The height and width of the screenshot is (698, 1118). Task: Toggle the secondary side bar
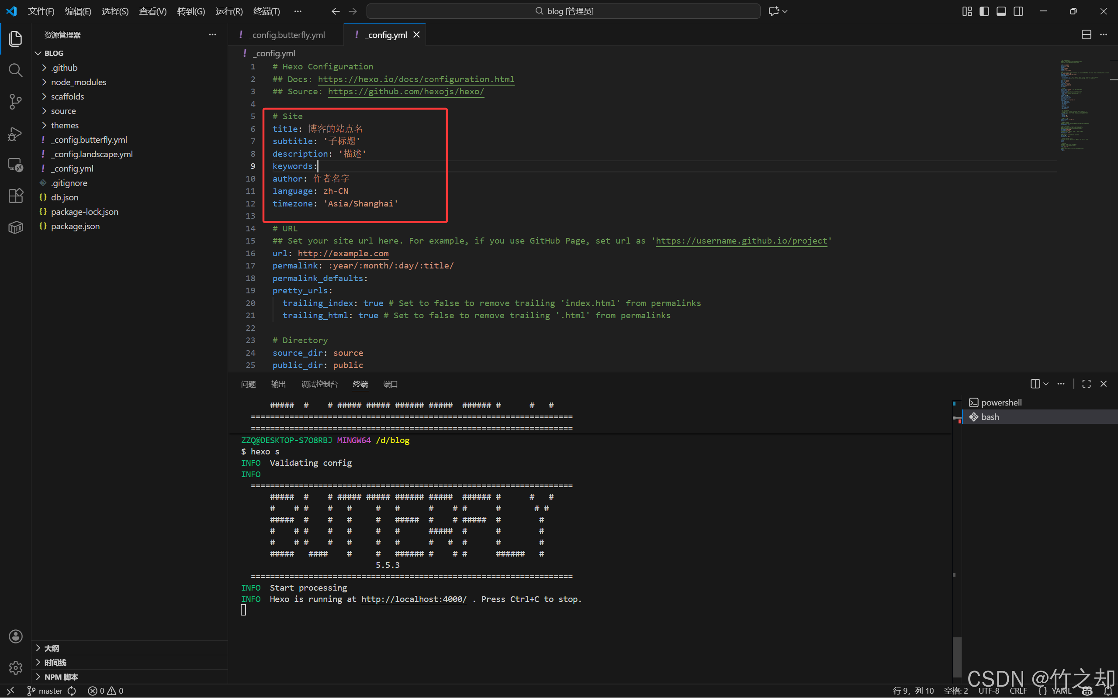1018,11
